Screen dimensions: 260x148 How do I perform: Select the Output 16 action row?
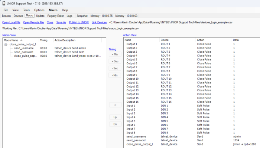pyautogui.click(x=192, y=102)
